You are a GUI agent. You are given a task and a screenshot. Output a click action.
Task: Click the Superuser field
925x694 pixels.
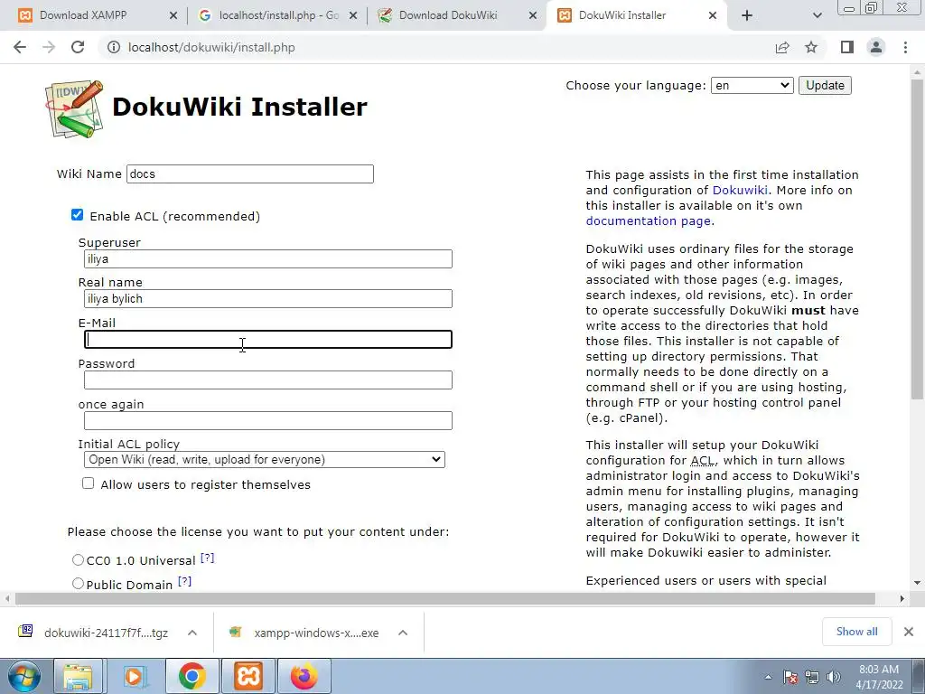tap(267, 259)
